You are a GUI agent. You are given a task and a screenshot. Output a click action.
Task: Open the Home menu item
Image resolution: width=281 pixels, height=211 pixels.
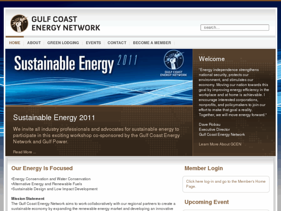pos(15,43)
